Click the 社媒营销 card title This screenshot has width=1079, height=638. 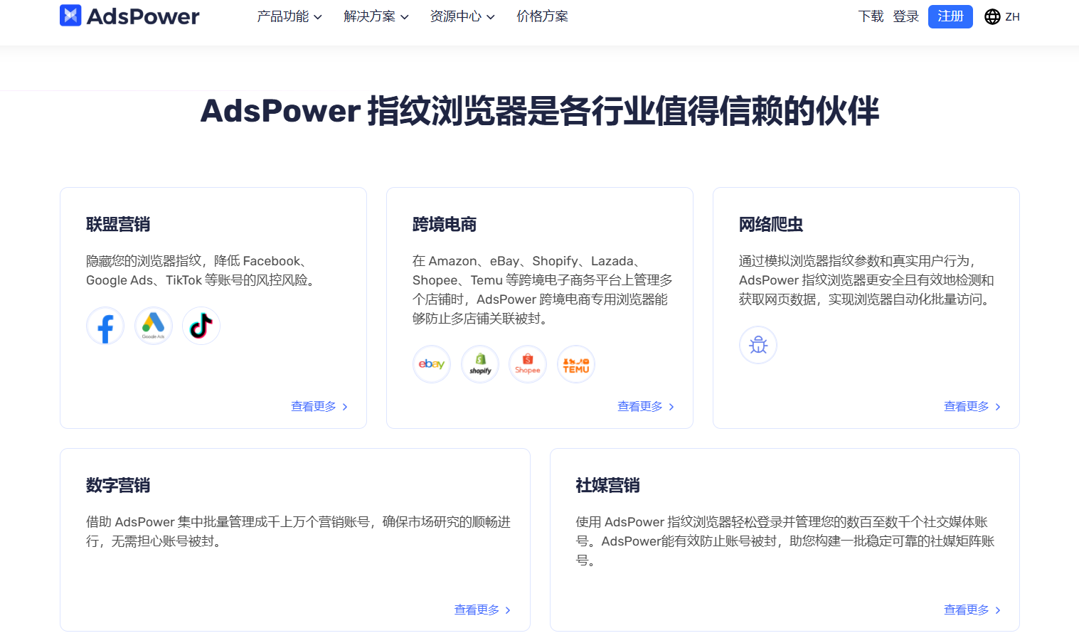[x=608, y=486]
